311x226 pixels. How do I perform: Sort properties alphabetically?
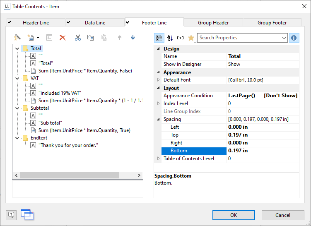[170, 38]
